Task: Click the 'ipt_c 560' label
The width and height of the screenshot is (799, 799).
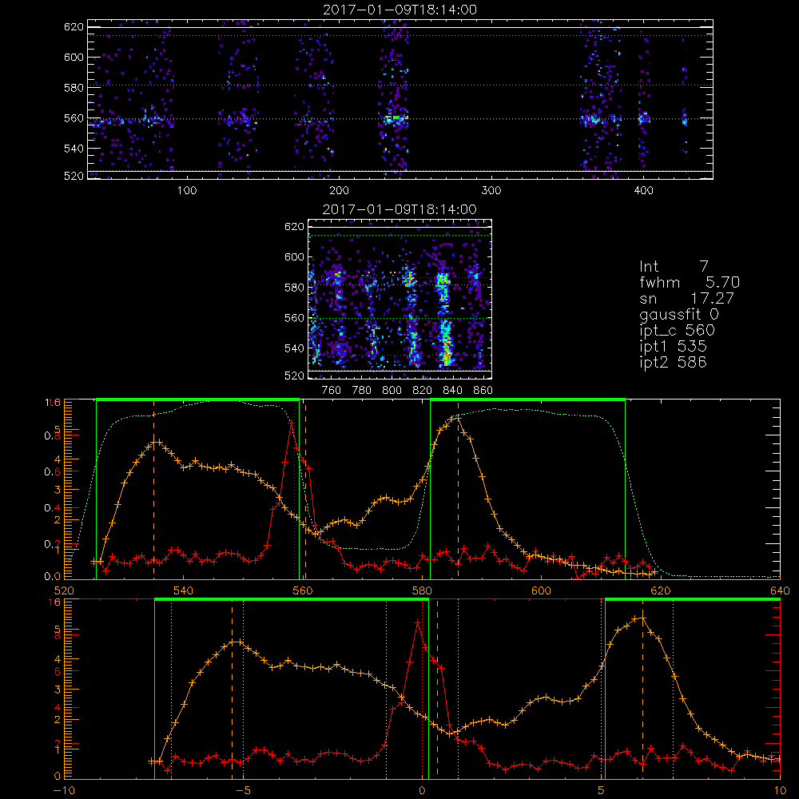Action: (678, 331)
